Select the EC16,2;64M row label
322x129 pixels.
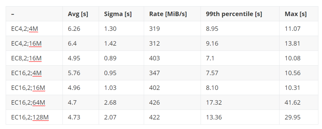[28, 103]
